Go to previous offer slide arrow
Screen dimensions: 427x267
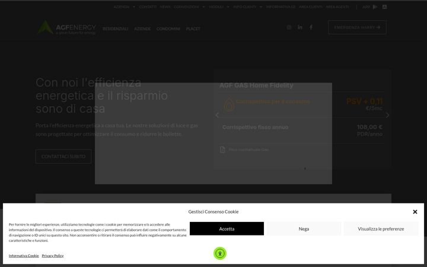click(x=217, y=115)
